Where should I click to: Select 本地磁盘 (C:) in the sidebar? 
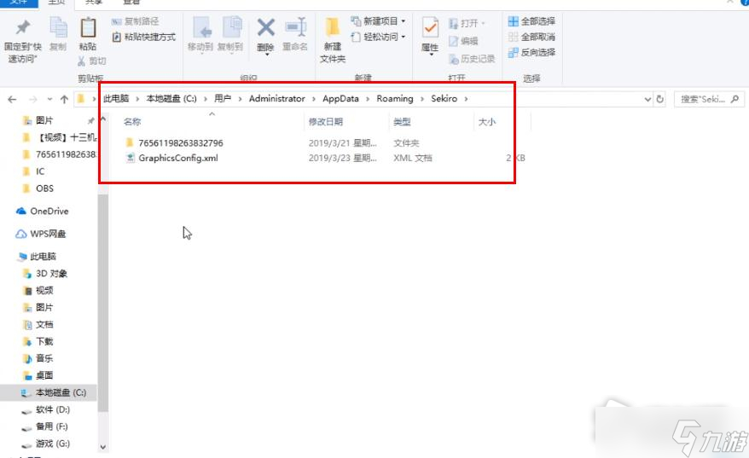click(x=61, y=392)
